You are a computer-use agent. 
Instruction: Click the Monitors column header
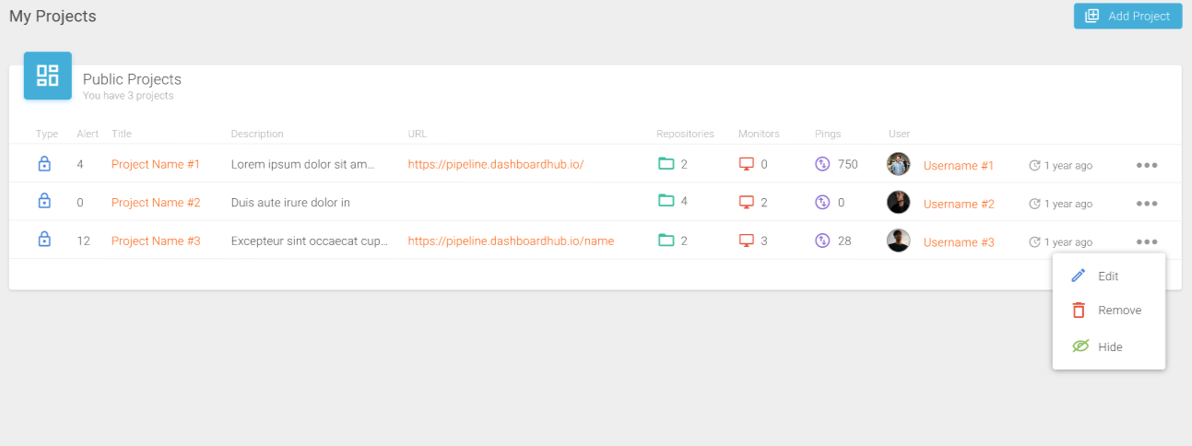[759, 134]
